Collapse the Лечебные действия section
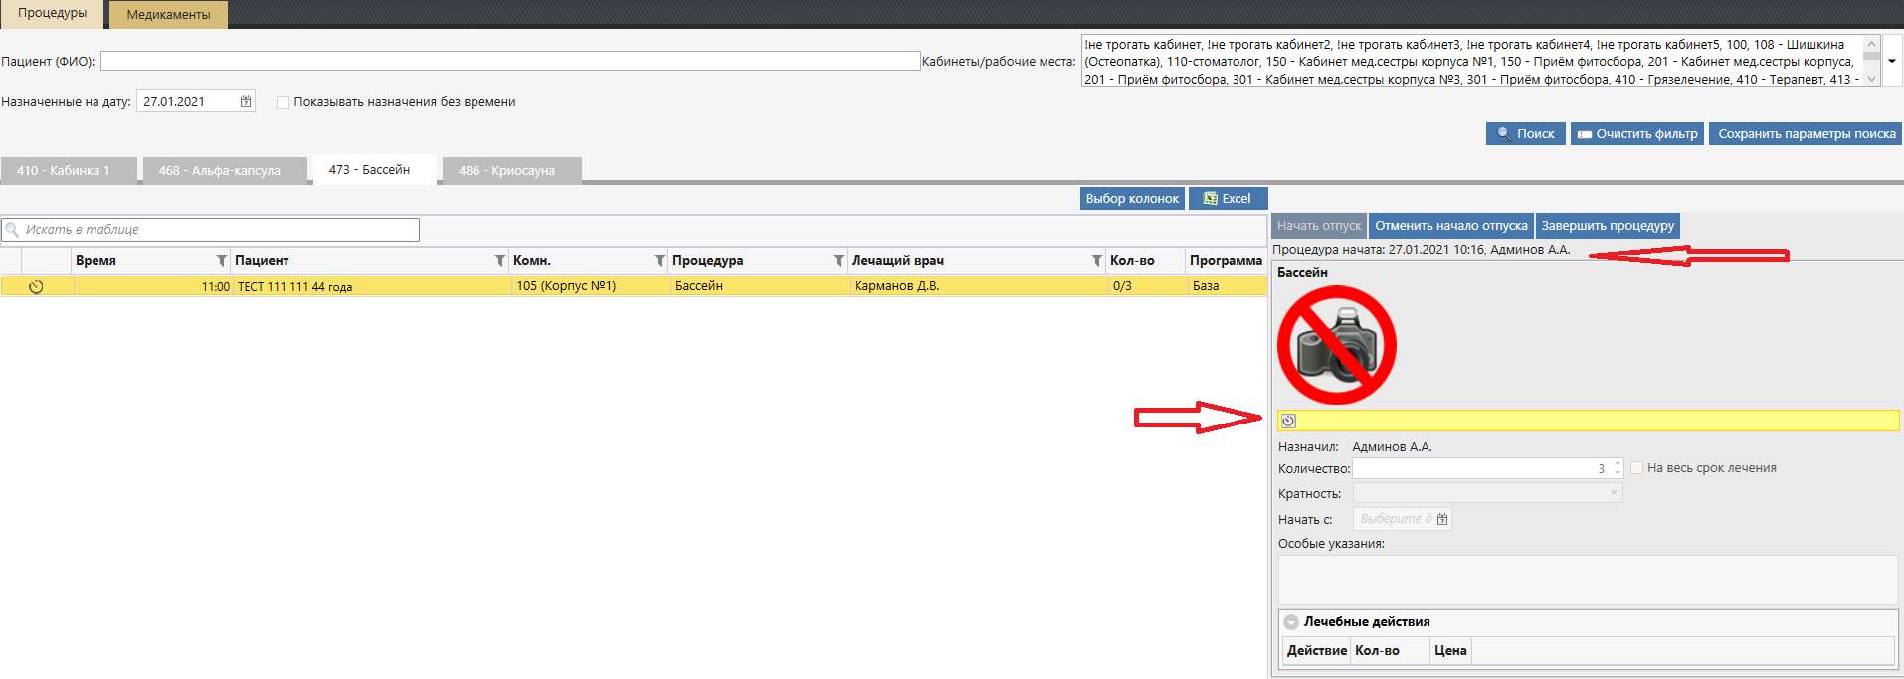The image size is (1904, 679). click(1291, 622)
